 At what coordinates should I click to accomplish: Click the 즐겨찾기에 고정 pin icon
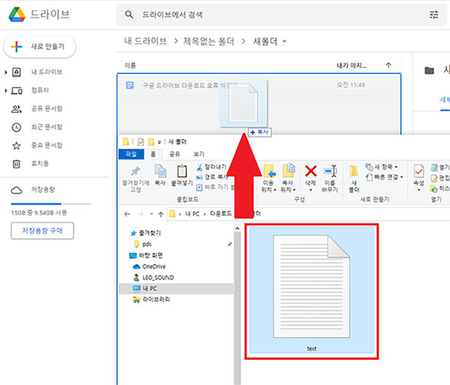(136, 172)
